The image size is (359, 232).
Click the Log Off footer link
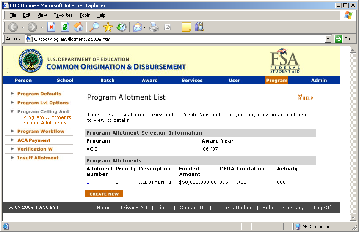pos(322,208)
